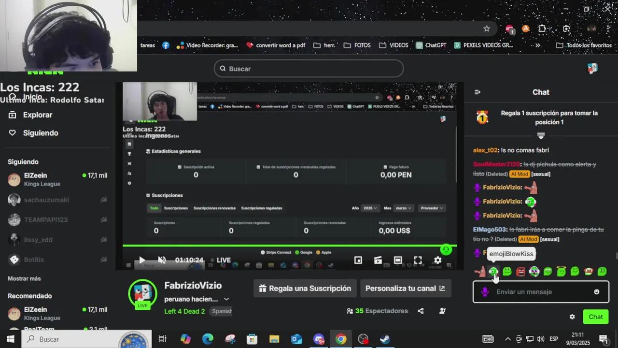Click SoulMaster2120 username in chat
Viewport: 618px width, 348px height.
point(496,164)
